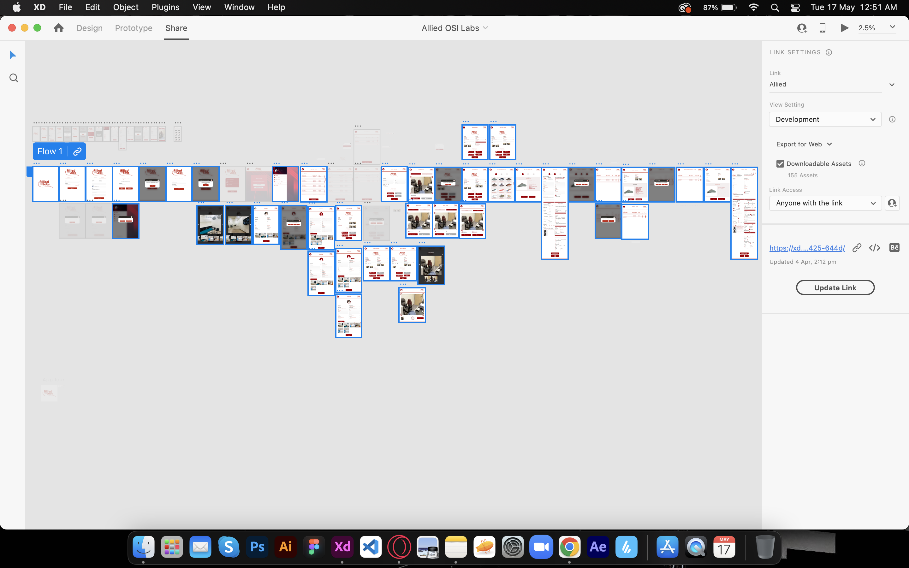Open Link Access Anyone with the link dropdown
Screen dimensions: 909x568
click(x=825, y=203)
